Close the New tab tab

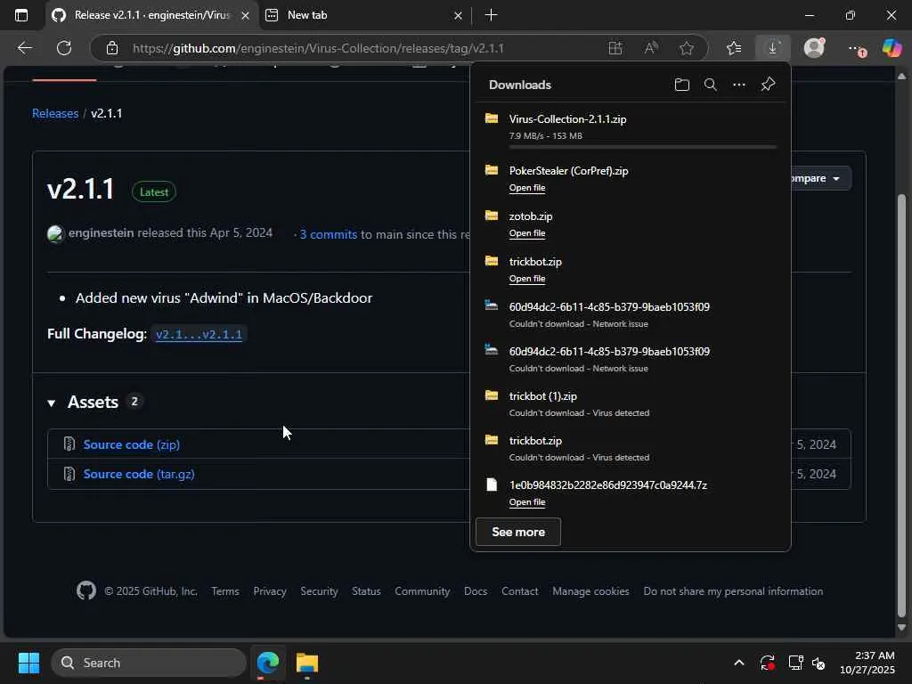click(x=458, y=16)
